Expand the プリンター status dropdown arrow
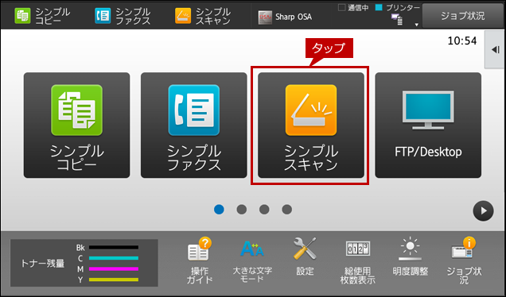 point(416,25)
